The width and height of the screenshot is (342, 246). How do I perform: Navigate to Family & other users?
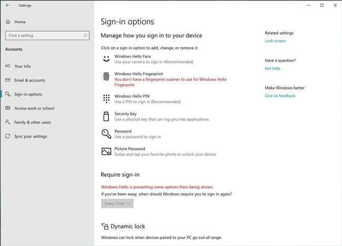point(33,122)
